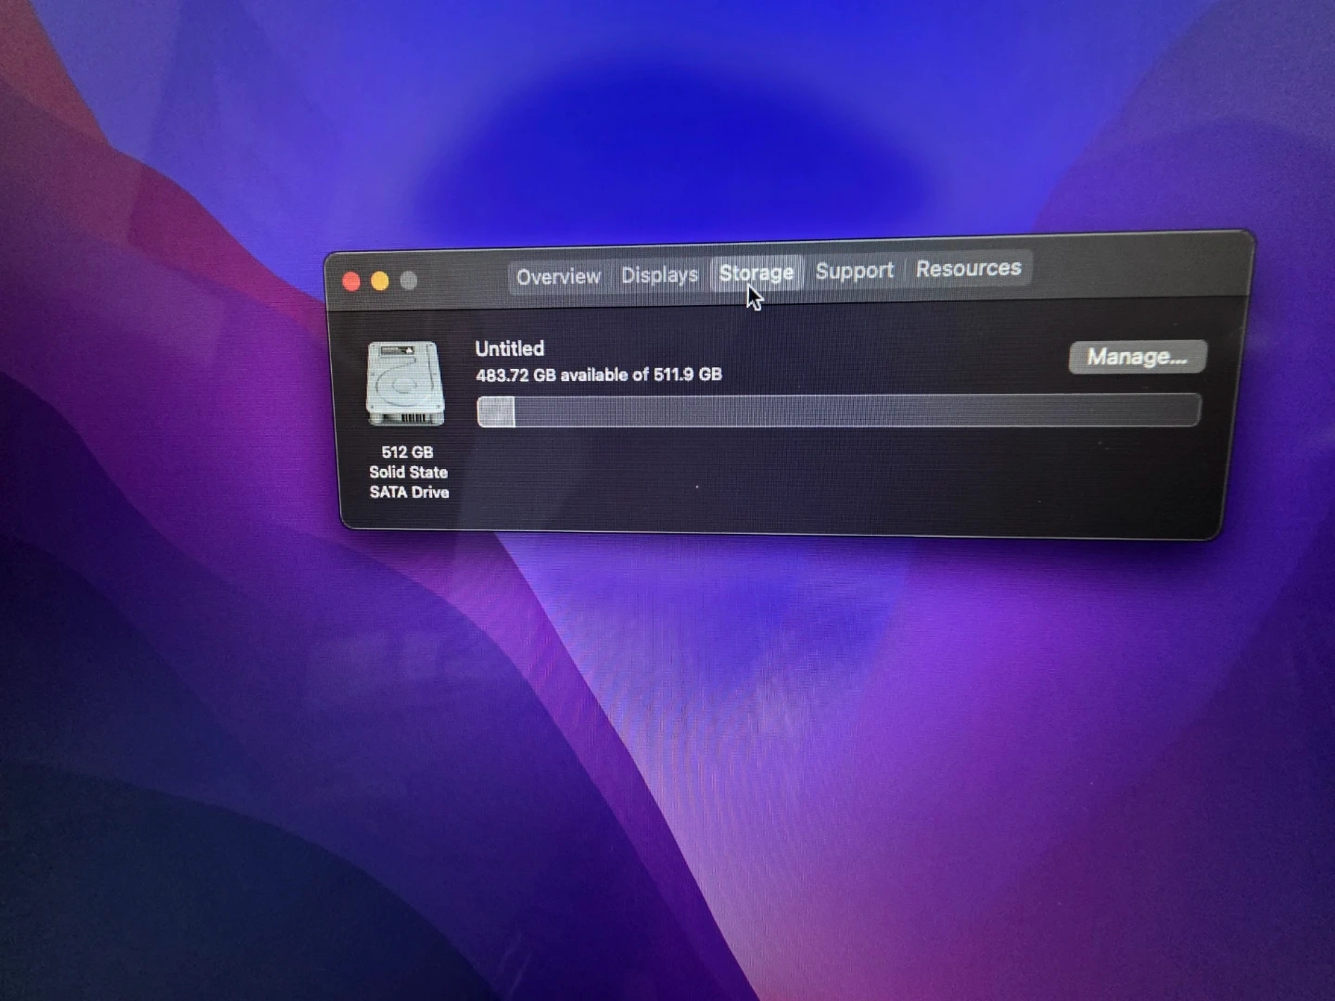Viewport: 1335px width, 1001px height.
Task: Select the Storage tab
Action: click(x=756, y=272)
